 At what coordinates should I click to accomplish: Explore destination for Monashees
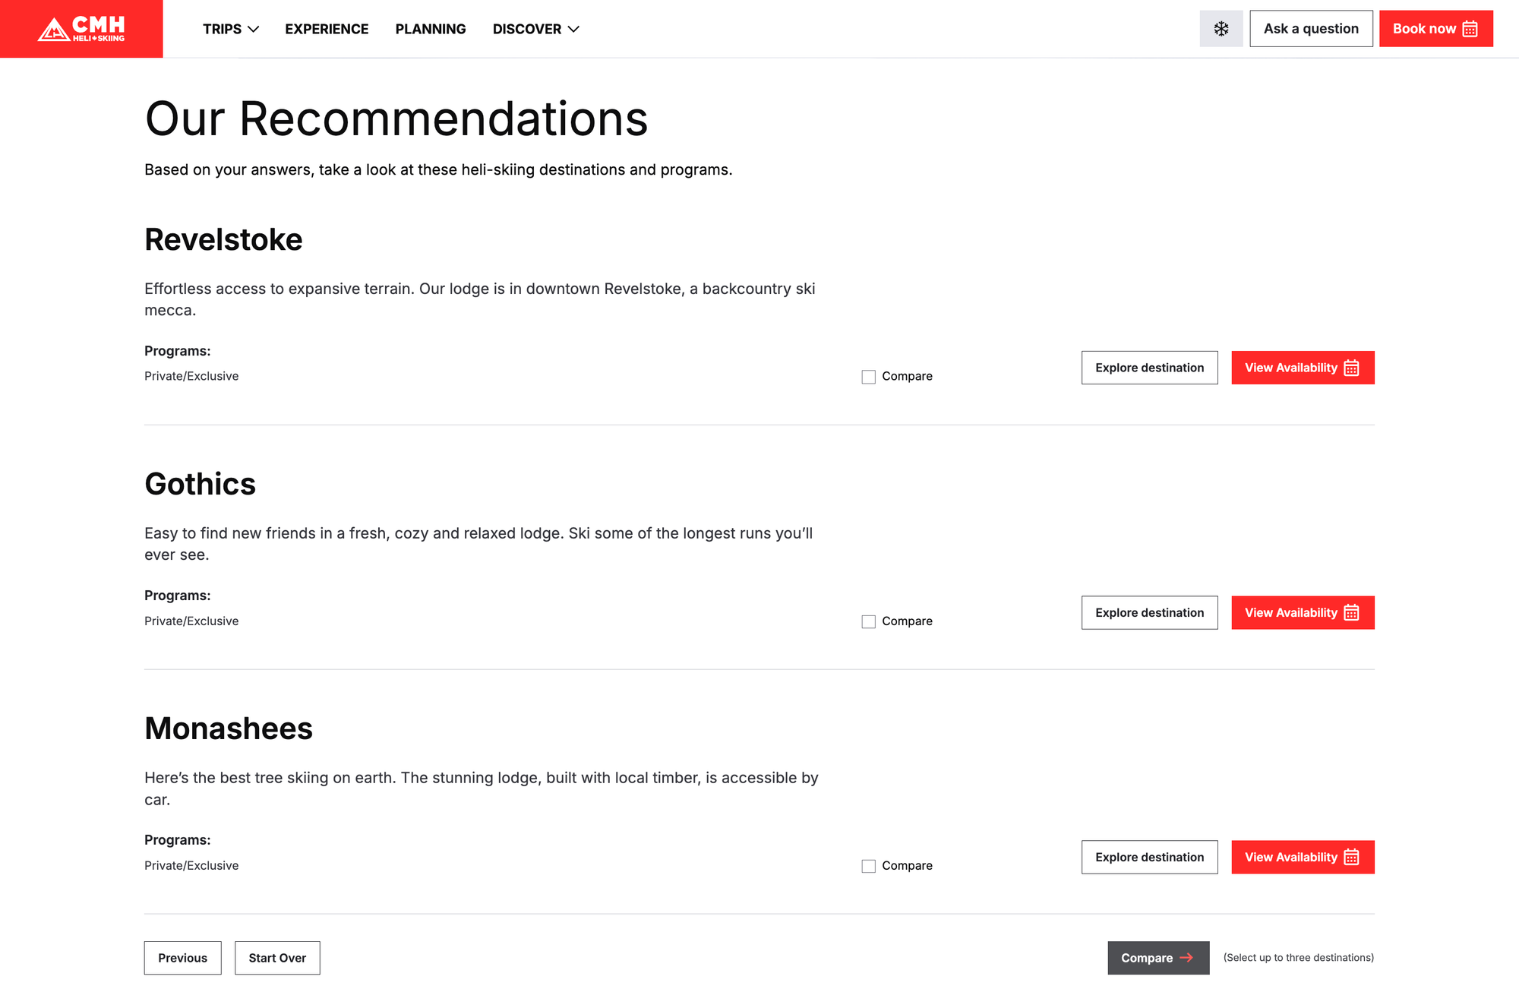[x=1149, y=857]
